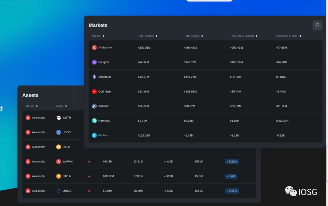Click the USDC token icon in Assets
The height and width of the screenshot is (206, 328).
click(59, 132)
